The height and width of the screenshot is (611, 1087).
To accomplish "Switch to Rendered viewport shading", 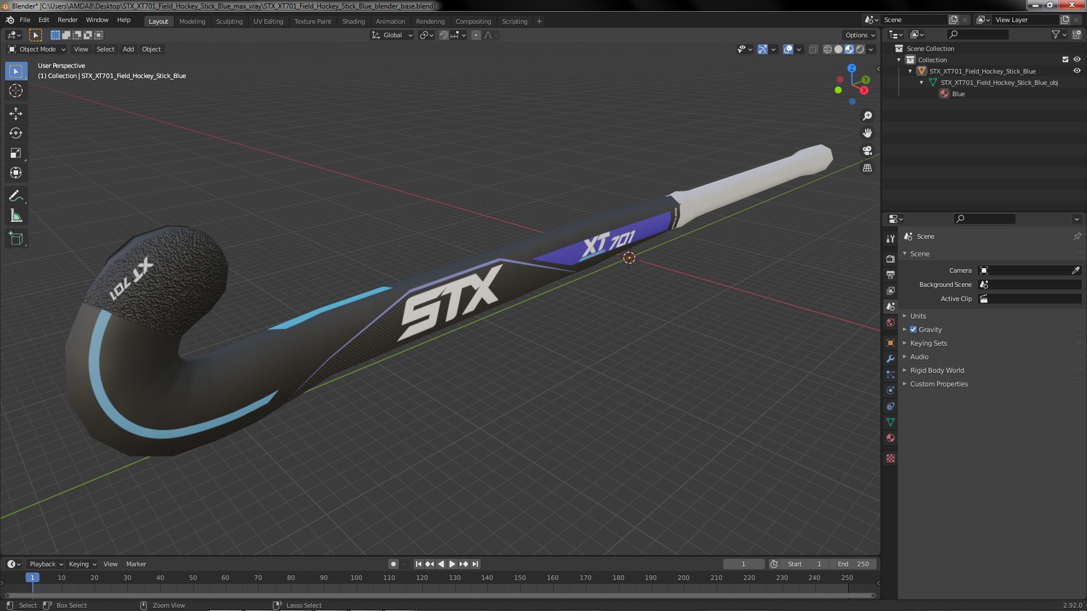I will 860,49.
